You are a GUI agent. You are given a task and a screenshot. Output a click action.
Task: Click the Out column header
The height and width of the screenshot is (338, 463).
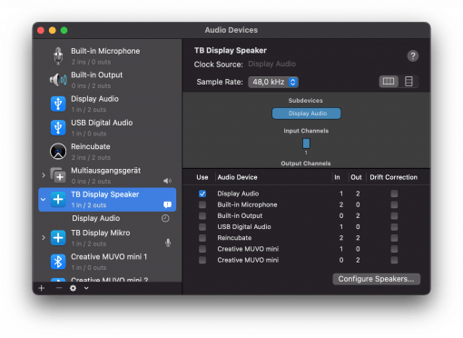(356, 177)
